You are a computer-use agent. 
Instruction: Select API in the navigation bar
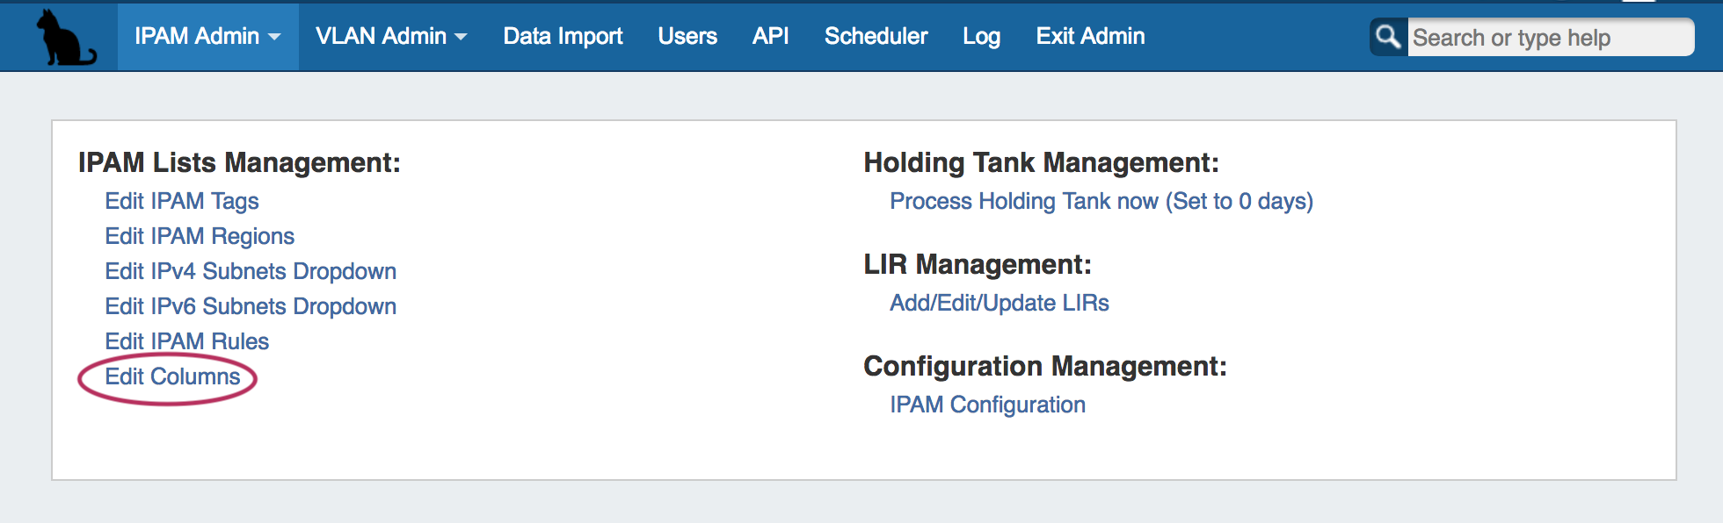coord(770,36)
